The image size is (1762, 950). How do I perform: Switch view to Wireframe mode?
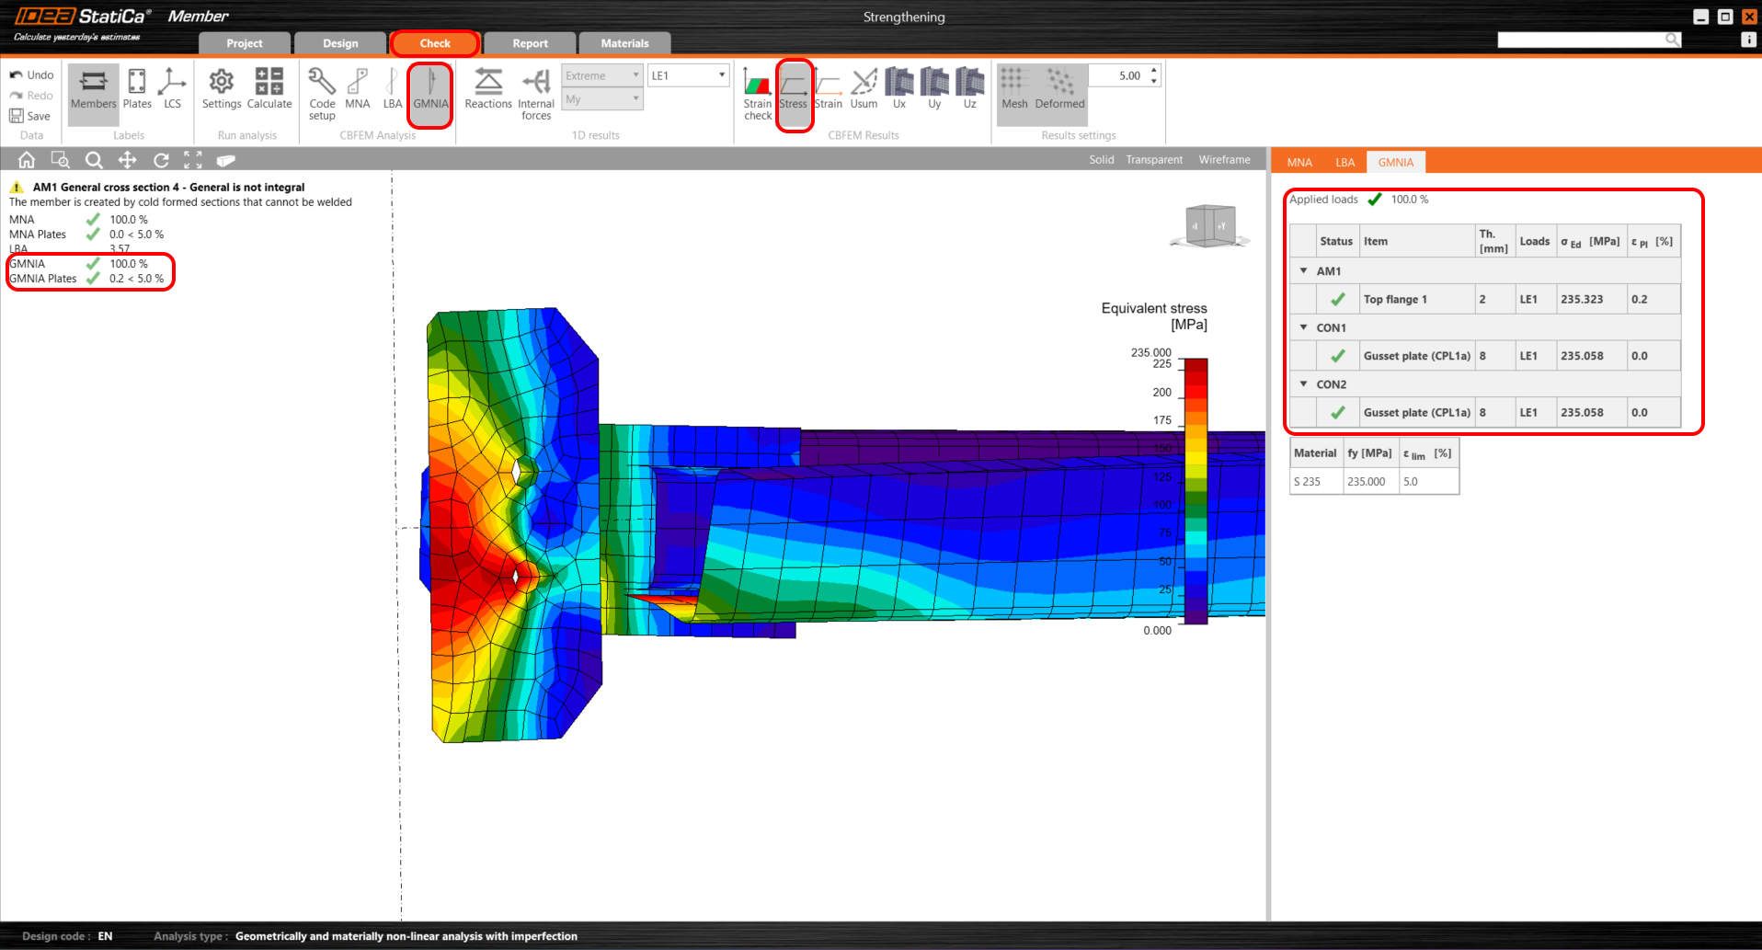click(1224, 160)
